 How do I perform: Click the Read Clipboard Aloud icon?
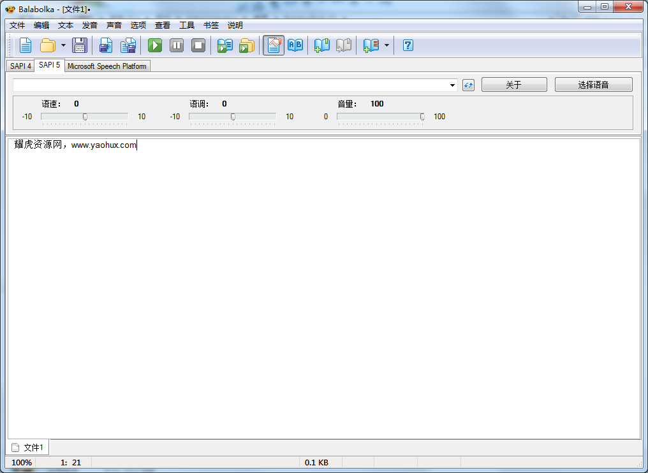[225, 45]
